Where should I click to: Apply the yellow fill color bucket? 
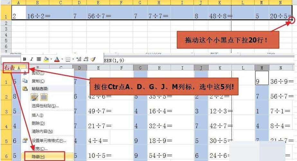pyautogui.click(x=46, y=59)
